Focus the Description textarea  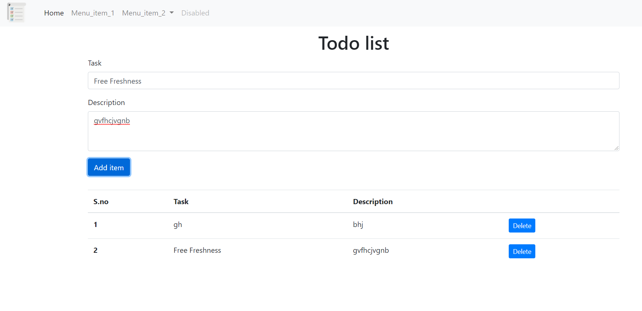point(353,131)
